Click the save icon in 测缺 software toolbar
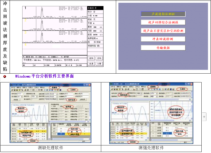211x153 pixels. point(15,90)
